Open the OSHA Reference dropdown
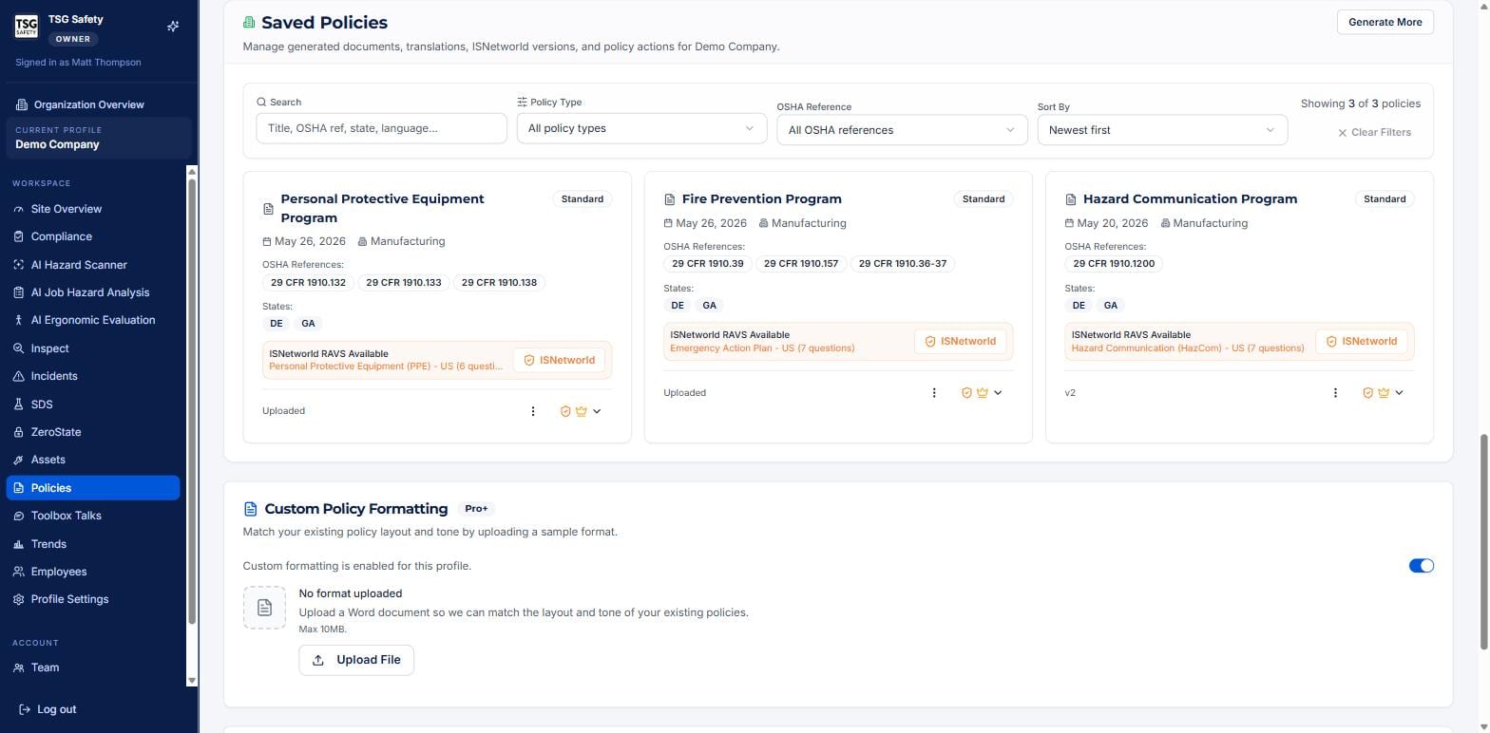 902,130
